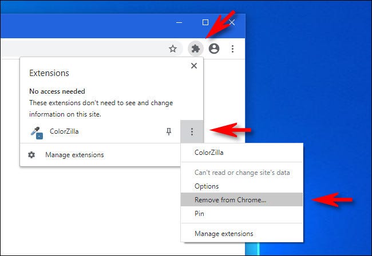This screenshot has height=256, width=372.
Task: Open the Chrome profile avatar
Action: pyautogui.click(x=214, y=49)
